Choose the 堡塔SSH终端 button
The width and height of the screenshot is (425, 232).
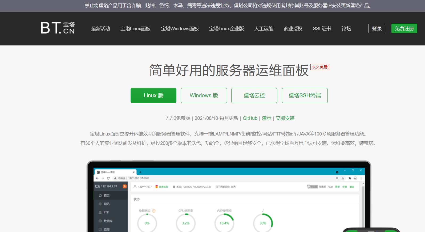click(x=305, y=95)
